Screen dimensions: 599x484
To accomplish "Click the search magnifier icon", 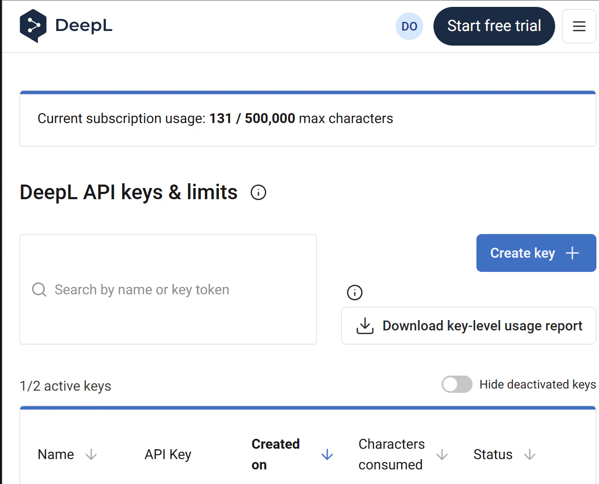I will click(x=39, y=290).
